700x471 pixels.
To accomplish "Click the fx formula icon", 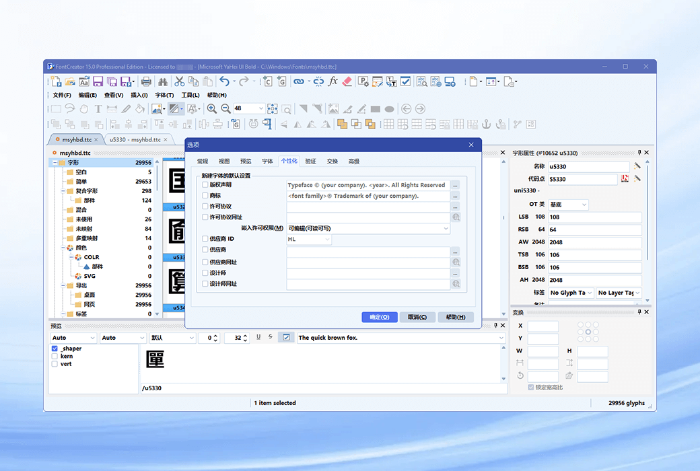I will [x=332, y=81].
